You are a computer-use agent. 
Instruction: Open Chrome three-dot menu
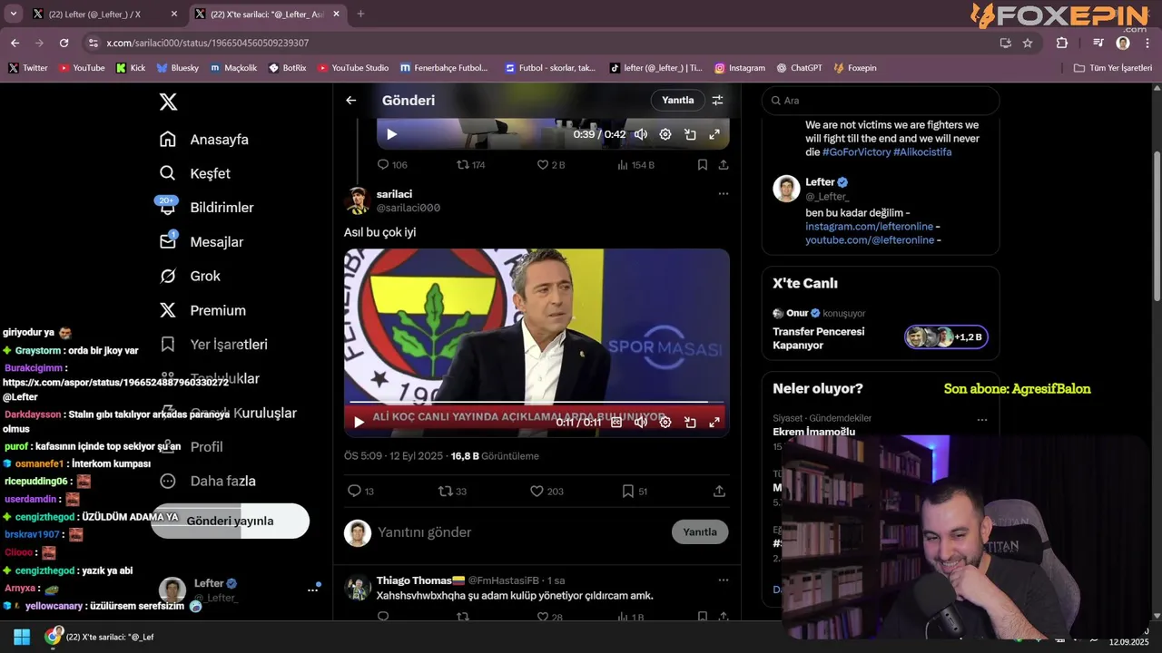[1147, 43]
